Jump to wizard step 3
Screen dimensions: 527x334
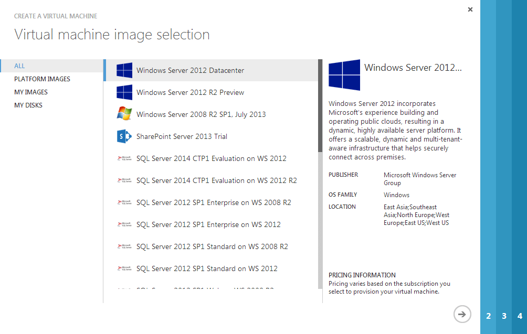(x=504, y=316)
